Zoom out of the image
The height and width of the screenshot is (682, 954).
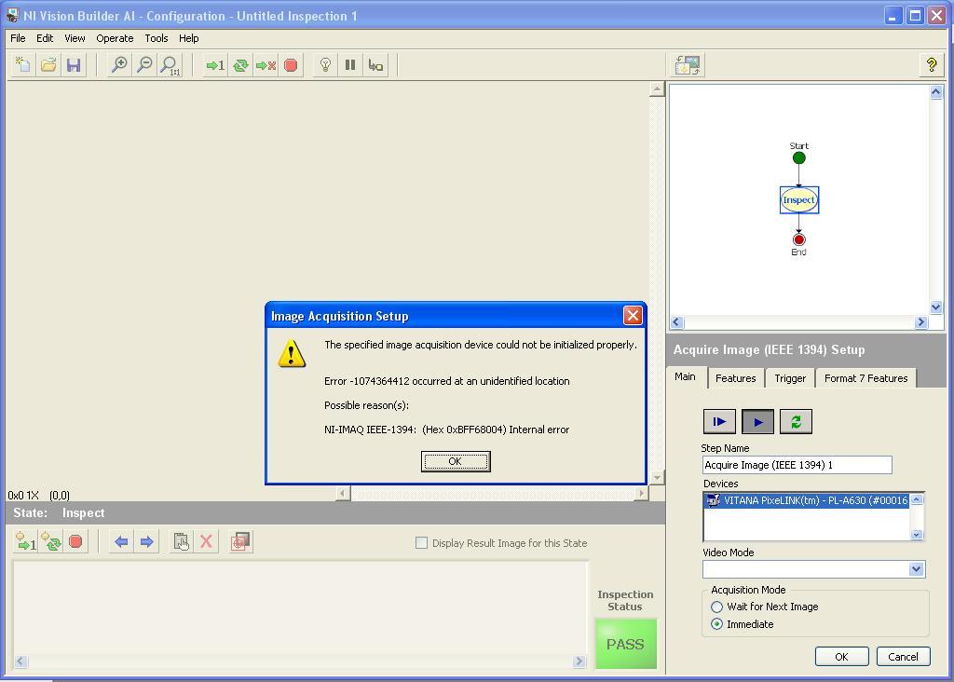click(x=144, y=65)
